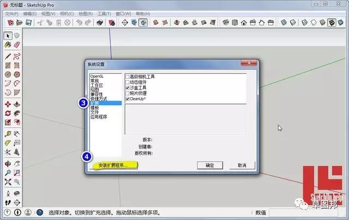349x220 pixels.
Task: Click the Print icon in toolbar
Action: pos(100,22)
